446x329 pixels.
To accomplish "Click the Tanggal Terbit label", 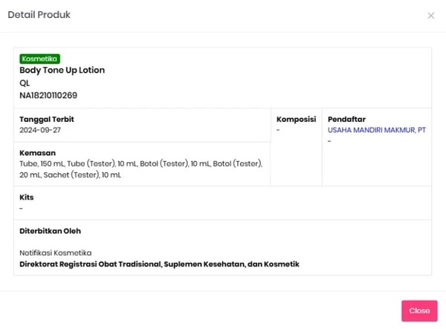I will pyautogui.click(x=46, y=120).
